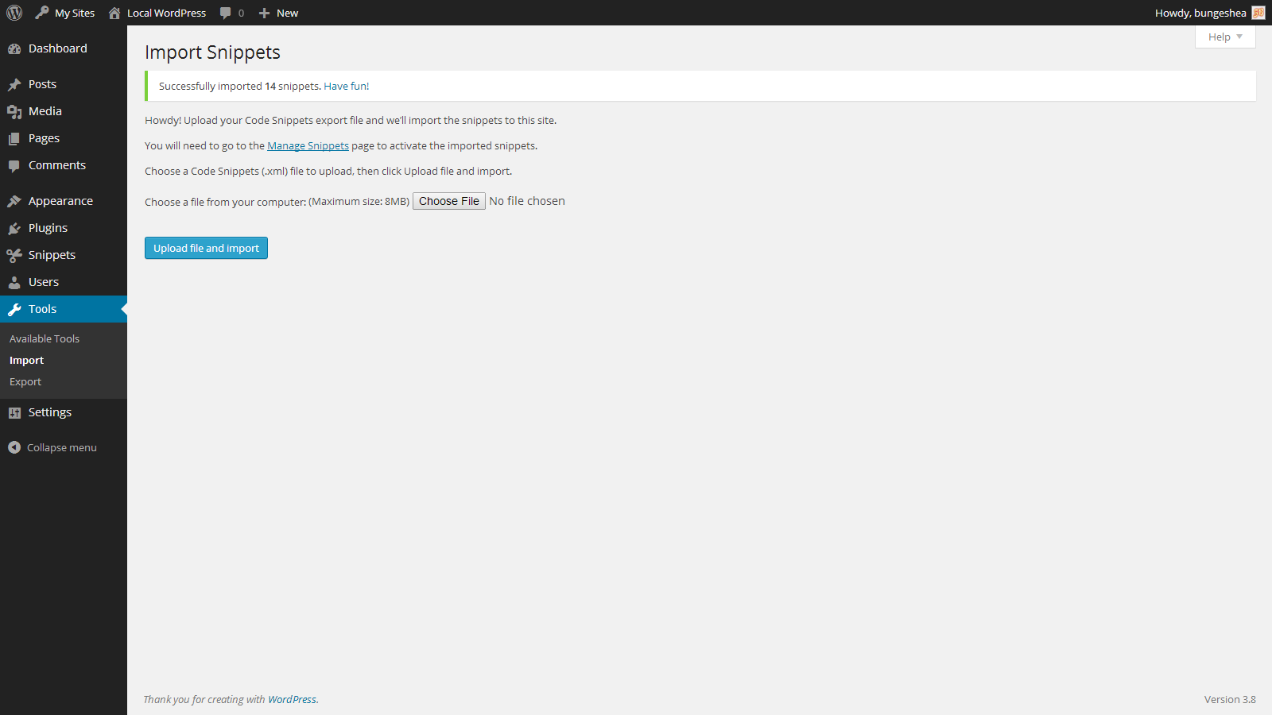Click the My Sites key icon
This screenshot has height=715, width=1272.
[x=42, y=13]
